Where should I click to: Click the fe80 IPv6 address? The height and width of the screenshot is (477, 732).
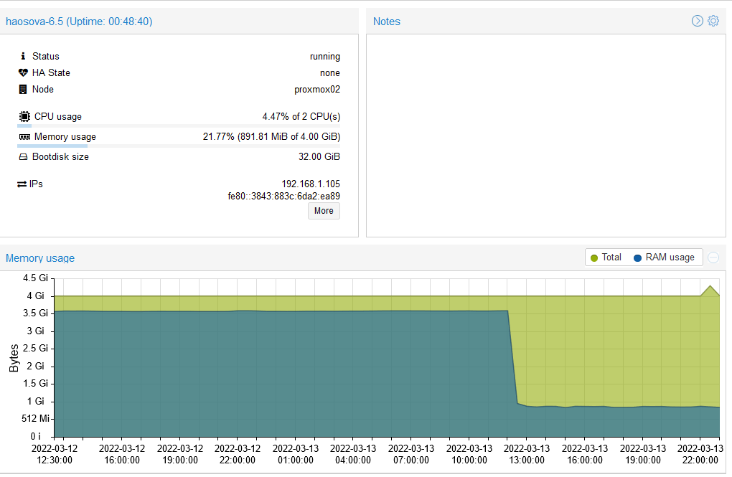283,196
